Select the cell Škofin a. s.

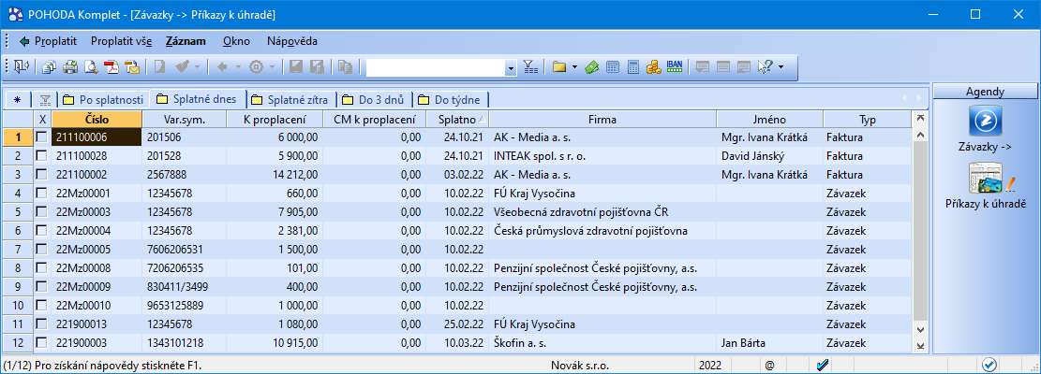pyautogui.click(x=602, y=343)
